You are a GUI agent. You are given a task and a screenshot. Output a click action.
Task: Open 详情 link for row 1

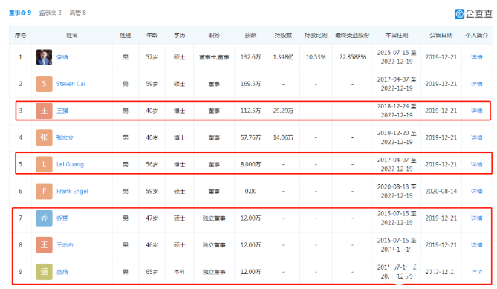point(476,57)
